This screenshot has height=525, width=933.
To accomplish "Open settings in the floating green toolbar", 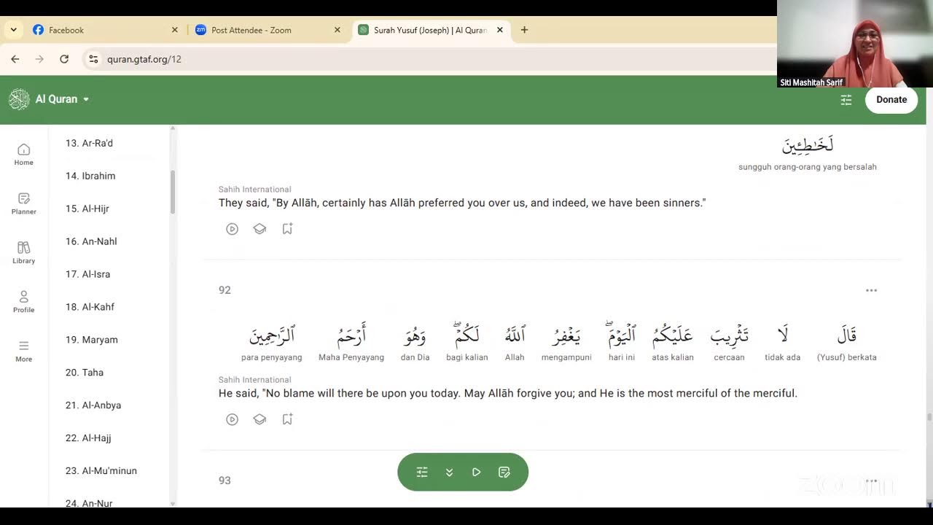I will [422, 472].
